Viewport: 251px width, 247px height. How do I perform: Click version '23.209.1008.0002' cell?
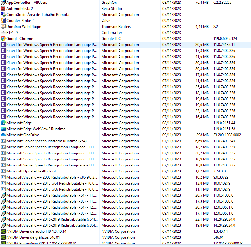coord(227,135)
